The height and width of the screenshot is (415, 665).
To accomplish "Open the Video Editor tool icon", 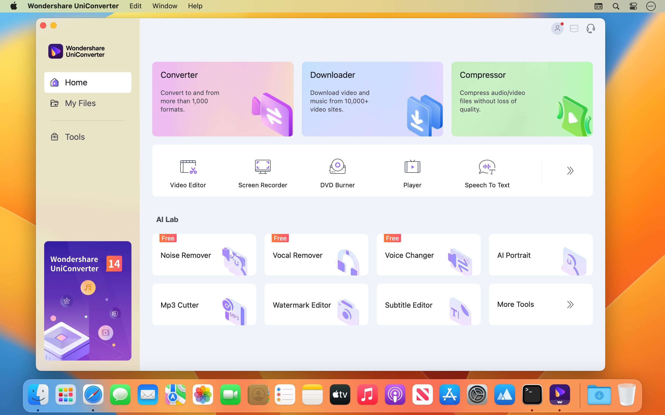I will (x=188, y=167).
